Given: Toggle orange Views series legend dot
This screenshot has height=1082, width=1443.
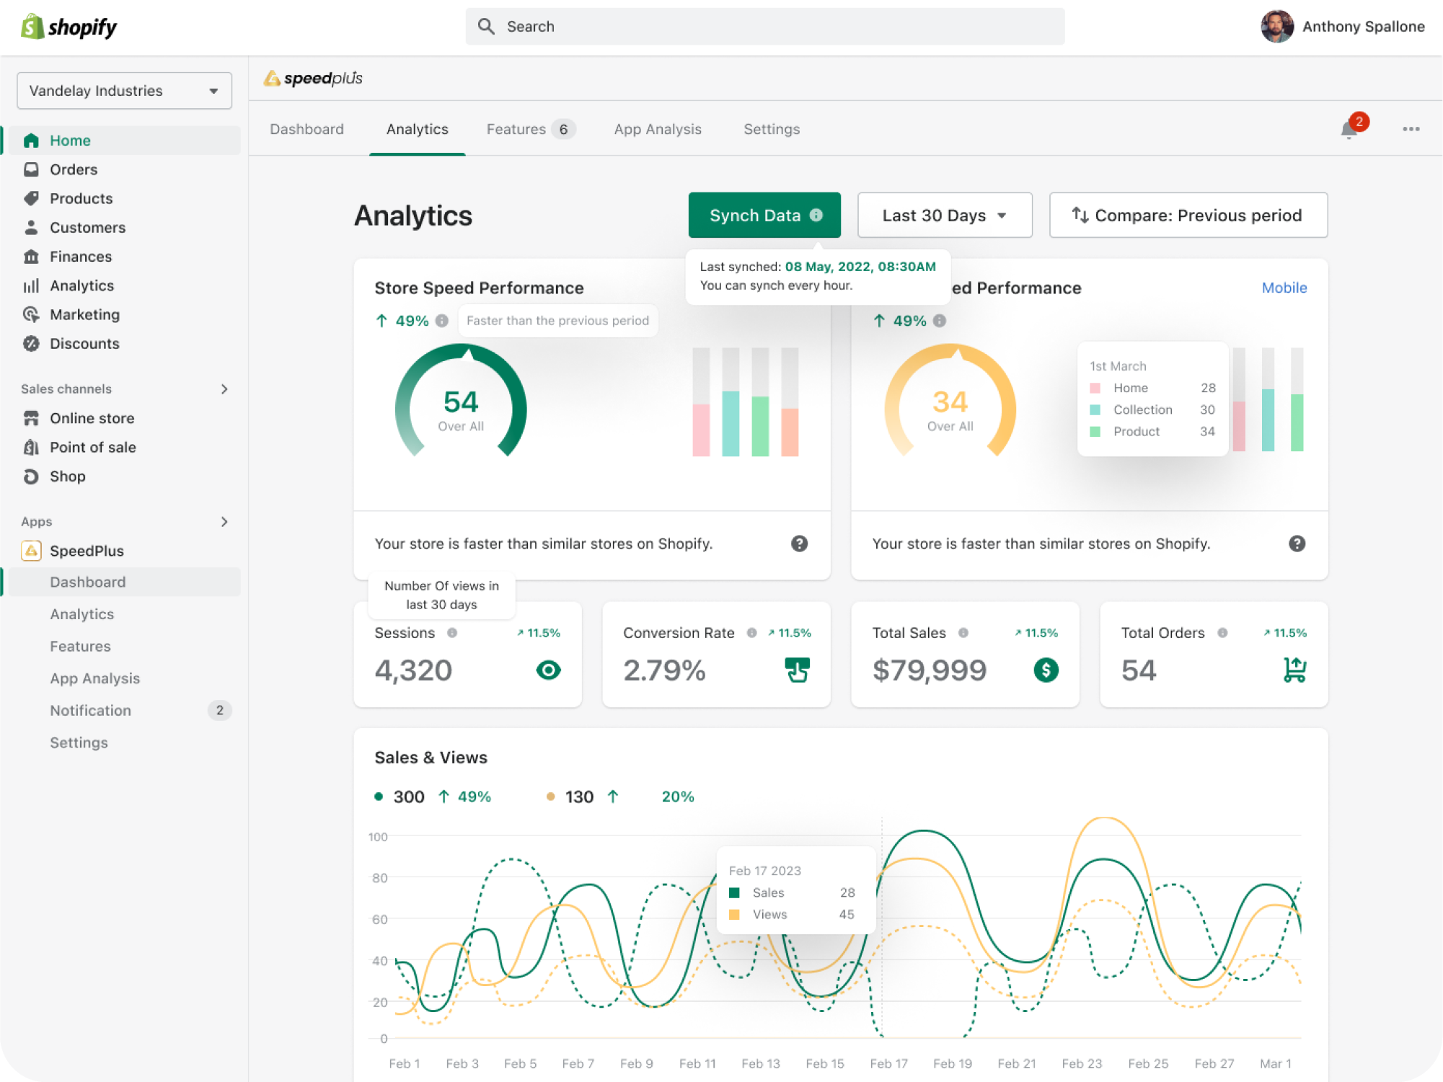Looking at the screenshot, I should point(550,797).
